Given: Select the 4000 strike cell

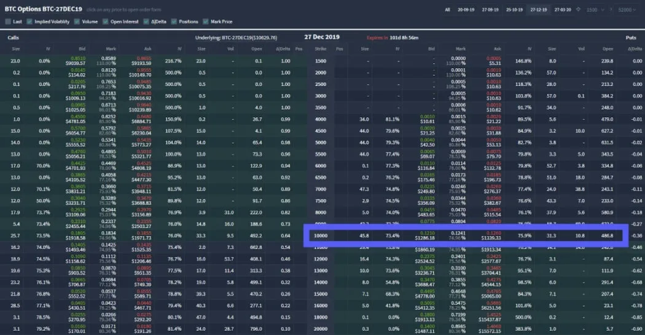Looking at the screenshot, I should 321,119.
